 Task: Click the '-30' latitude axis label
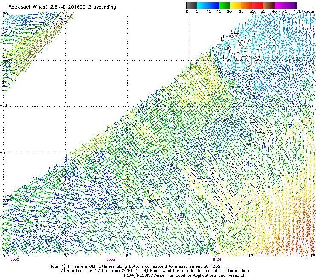[x=4, y=14]
